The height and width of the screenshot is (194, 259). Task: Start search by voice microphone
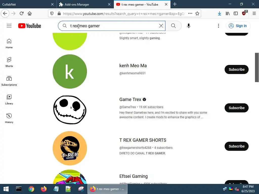point(189,26)
